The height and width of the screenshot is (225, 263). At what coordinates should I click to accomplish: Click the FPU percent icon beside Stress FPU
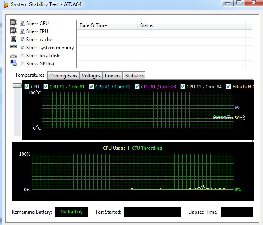[x=13, y=31]
